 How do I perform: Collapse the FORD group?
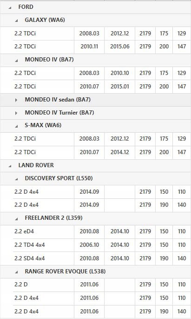click(10, 8)
